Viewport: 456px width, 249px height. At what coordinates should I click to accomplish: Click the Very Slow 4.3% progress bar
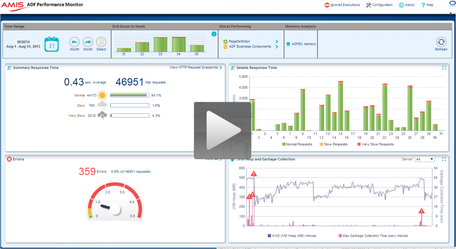[130, 116]
